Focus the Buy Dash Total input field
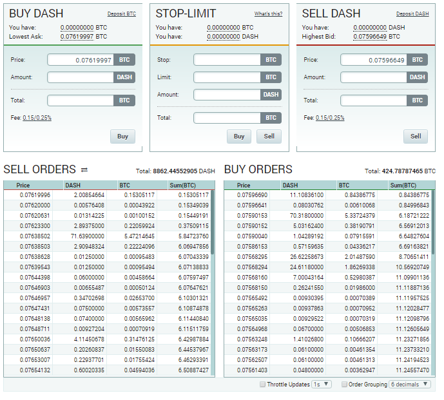The image size is (444, 400). pyautogui.click(x=81, y=100)
